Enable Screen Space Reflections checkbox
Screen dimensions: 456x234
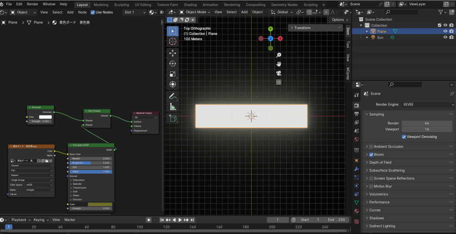click(x=371, y=178)
